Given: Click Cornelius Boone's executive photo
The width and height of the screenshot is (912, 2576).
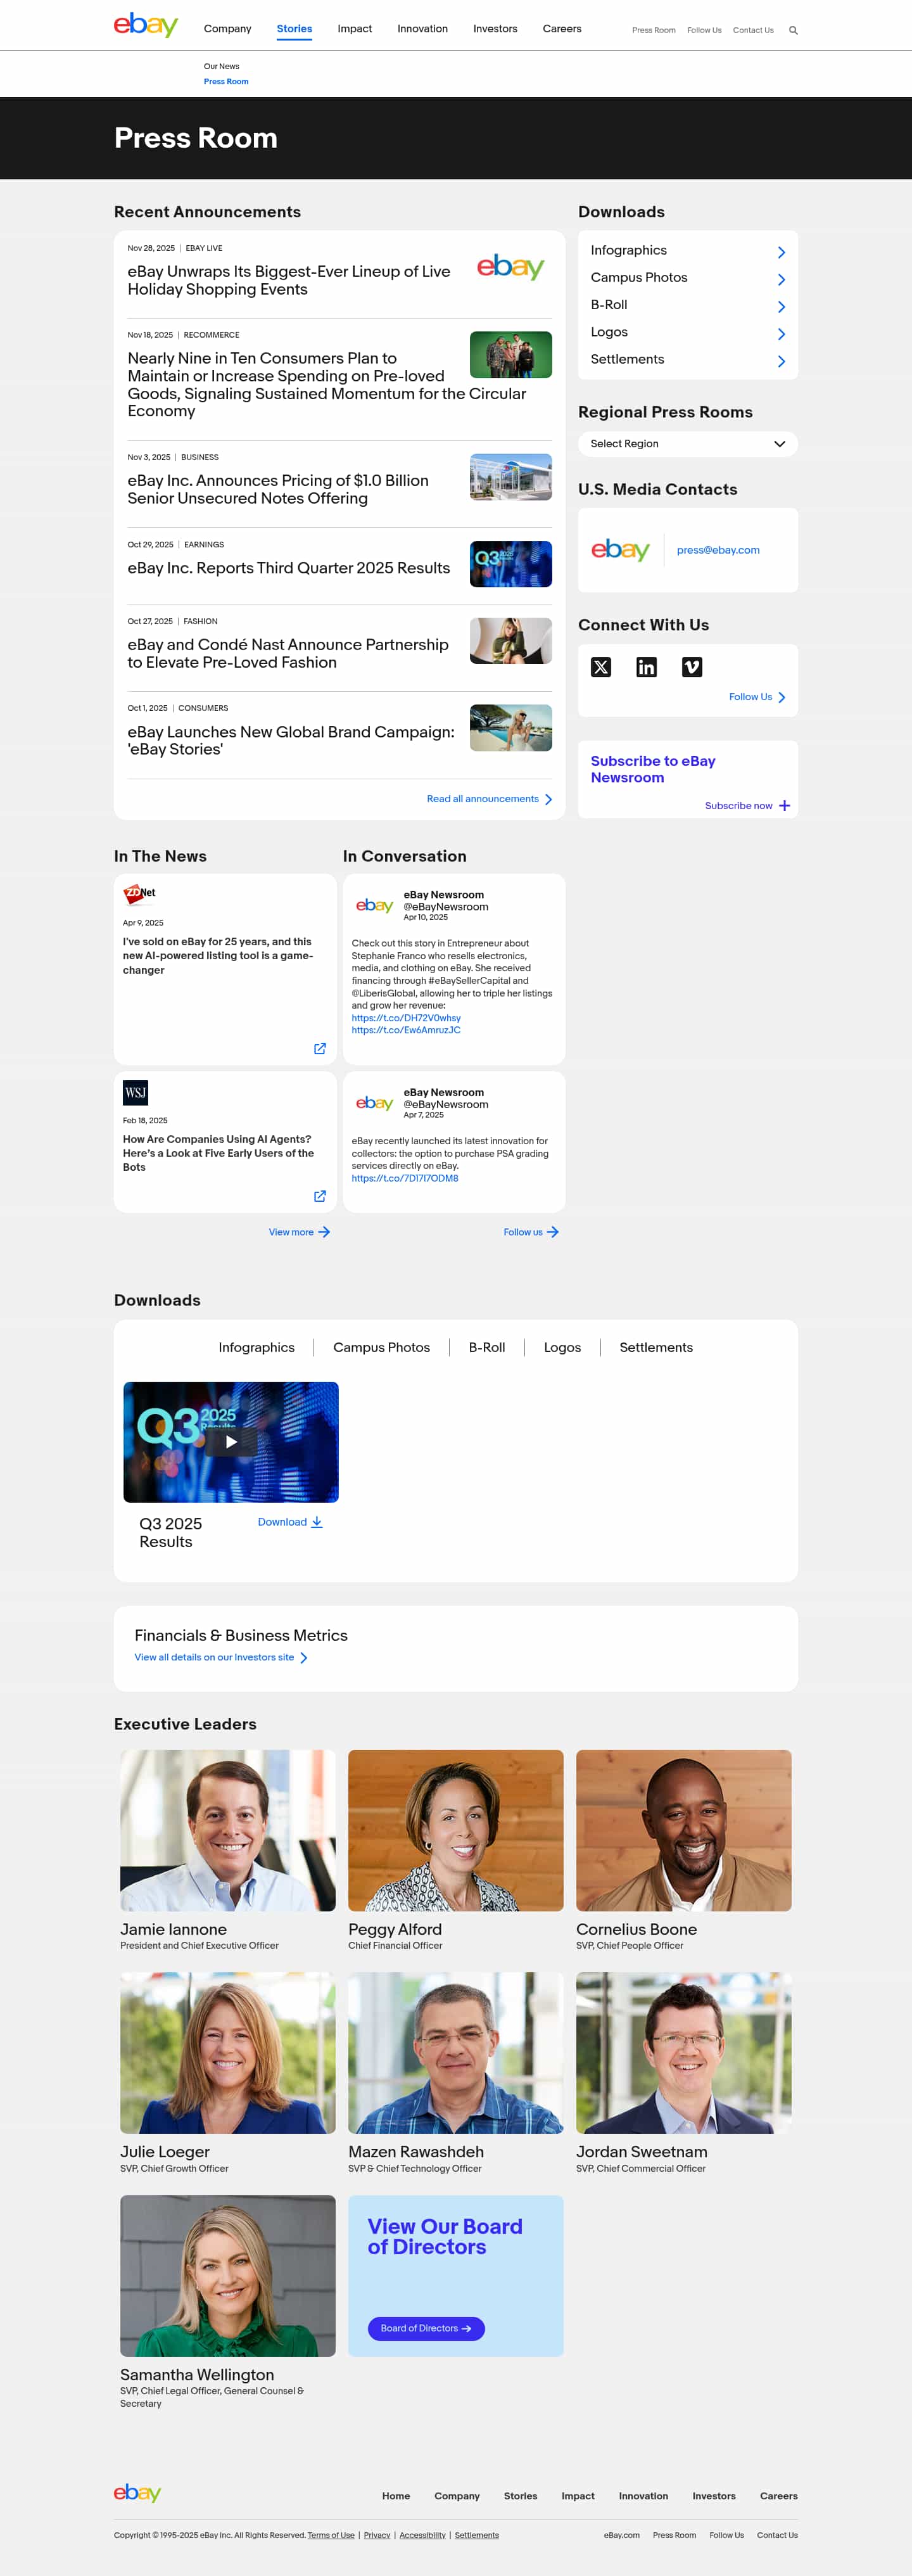Looking at the screenshot, I should 684,1830.
